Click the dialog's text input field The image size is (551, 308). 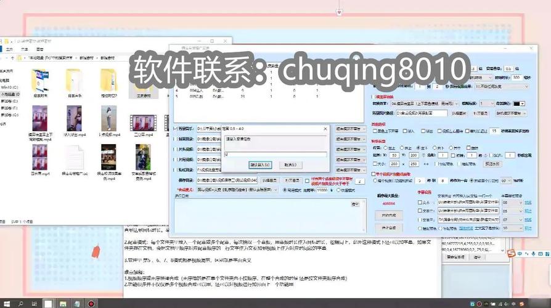pyautogui.click(x=275, y=154)
